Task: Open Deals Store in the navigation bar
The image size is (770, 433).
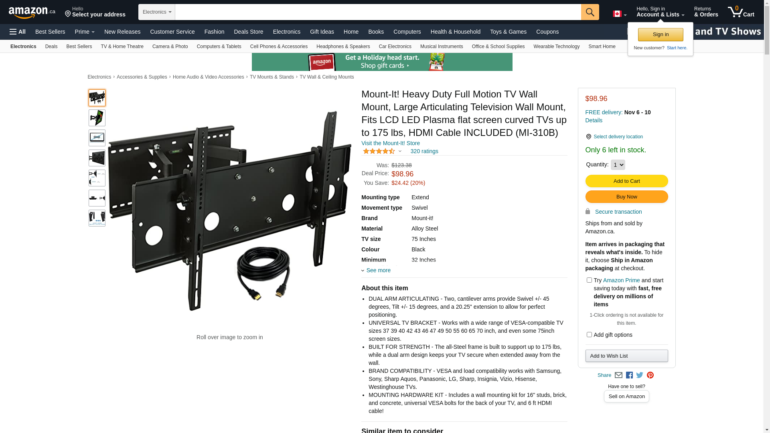Action: tap(249, 32)
